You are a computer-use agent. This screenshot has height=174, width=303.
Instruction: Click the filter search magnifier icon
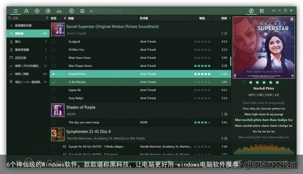pos(9,18)
